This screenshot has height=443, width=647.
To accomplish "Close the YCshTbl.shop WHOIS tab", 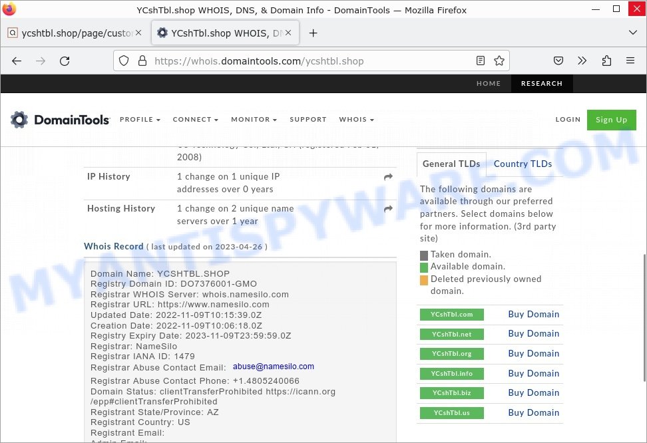I will coord(288,33).
